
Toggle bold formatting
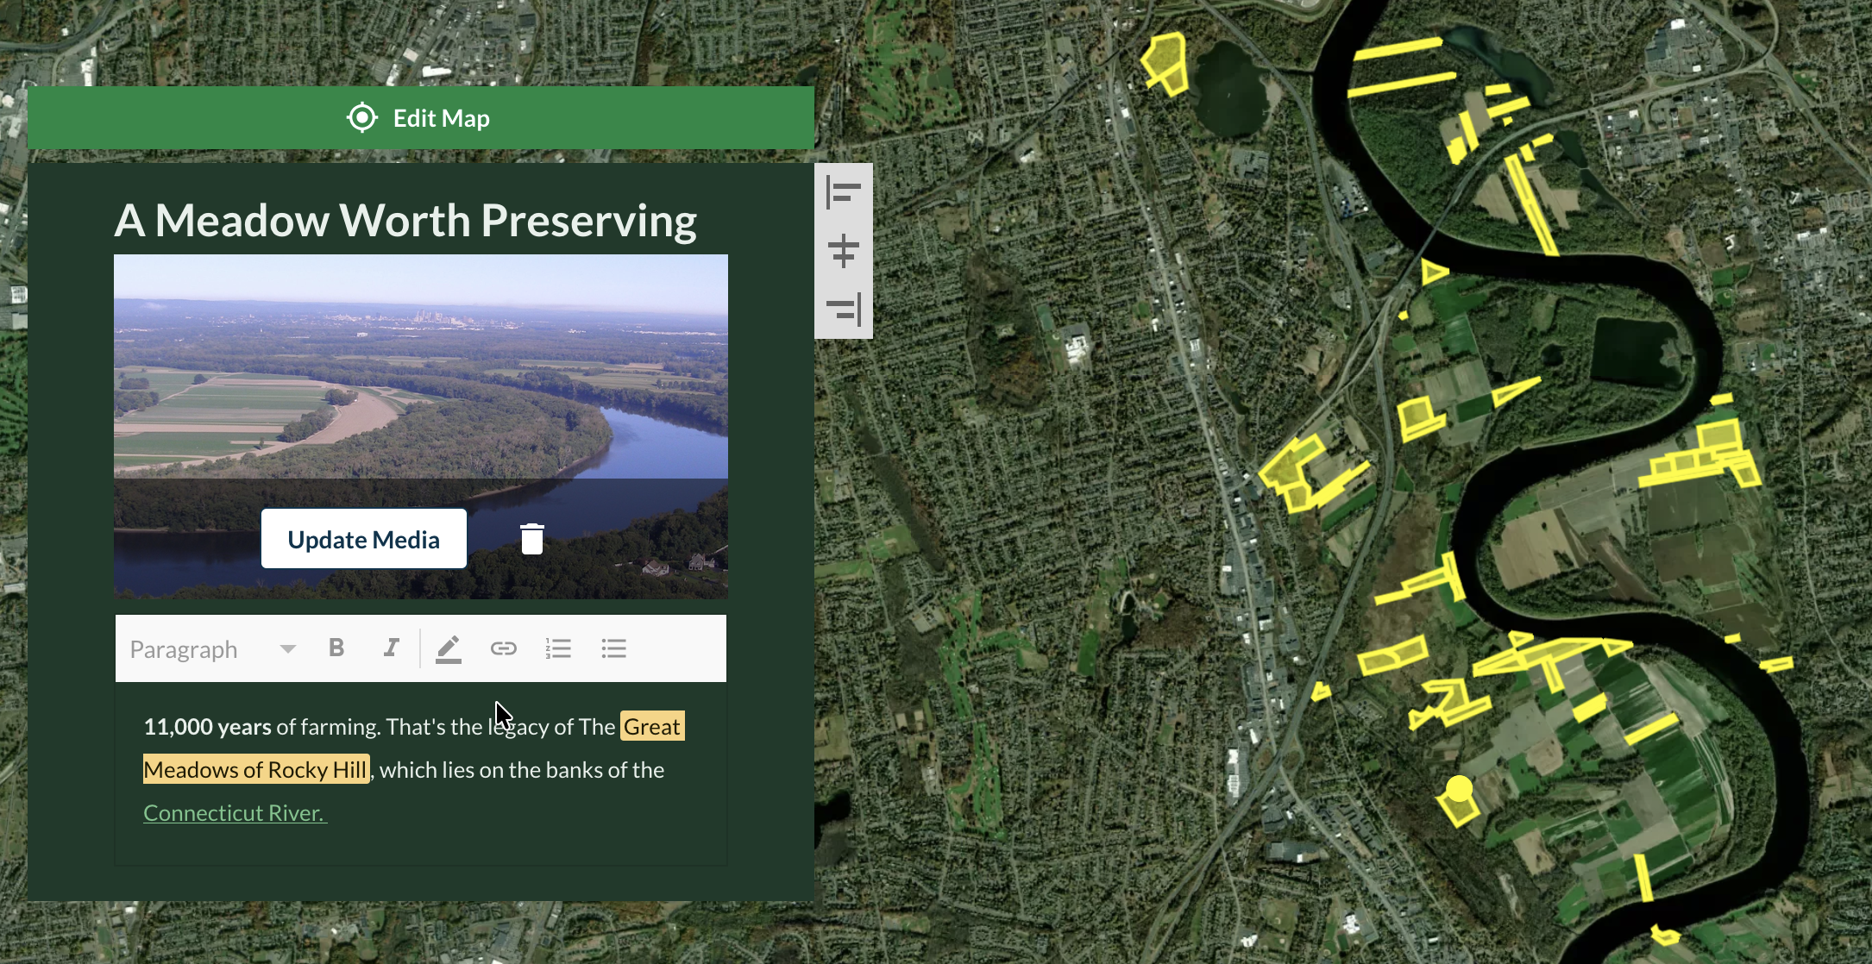336,648
